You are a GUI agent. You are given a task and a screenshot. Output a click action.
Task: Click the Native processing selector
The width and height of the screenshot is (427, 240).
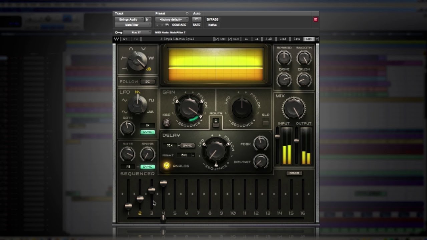point(212,25)
